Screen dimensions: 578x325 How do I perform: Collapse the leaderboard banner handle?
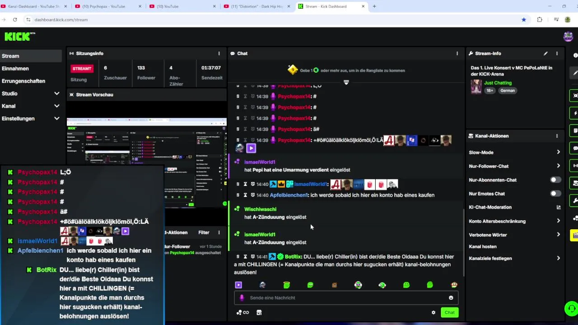point(346,82)
